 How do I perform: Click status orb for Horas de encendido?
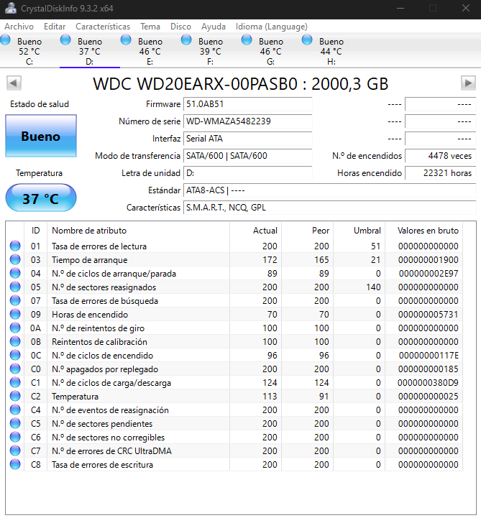[15, 314]
